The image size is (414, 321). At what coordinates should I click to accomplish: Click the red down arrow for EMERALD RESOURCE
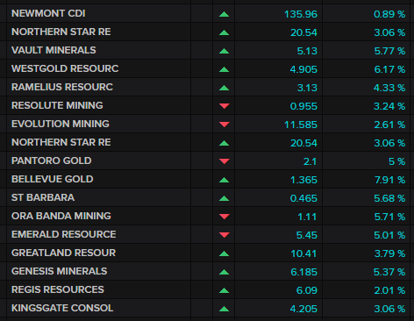click(x=224, y=235)
